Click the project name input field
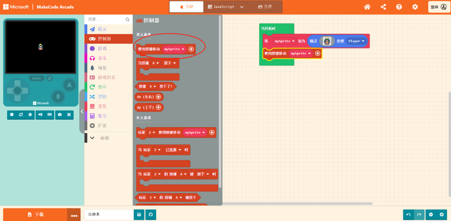Screen dimensions: 451x221 tap(109, 215)
